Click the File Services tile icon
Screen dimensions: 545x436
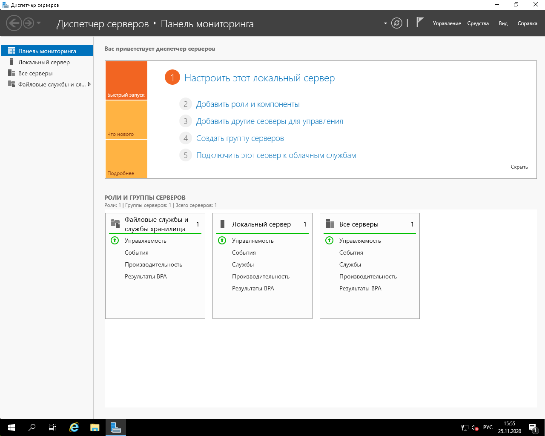[x=115, y=223]
